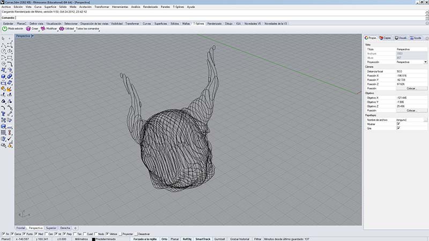Select the explode tool icon
Image resolution: width=429 pixels, height=241 pixels.
point(10,89)
